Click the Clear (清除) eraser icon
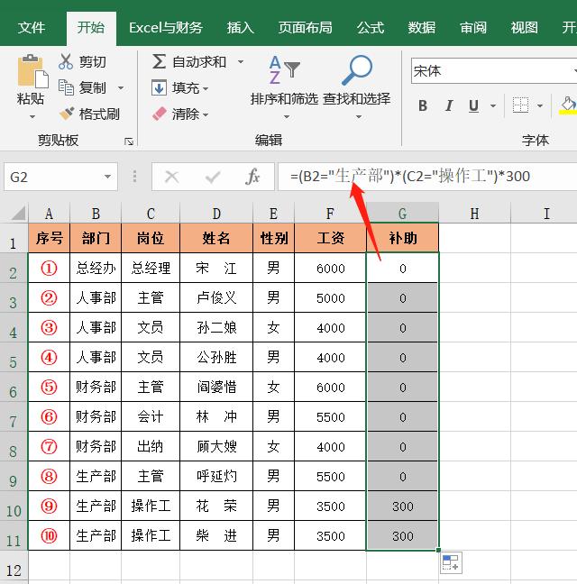 [x=160, y=114]
